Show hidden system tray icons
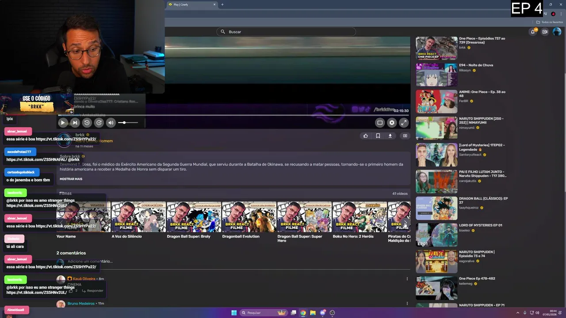Screen dimensions: 566x318 coord(518,313)
